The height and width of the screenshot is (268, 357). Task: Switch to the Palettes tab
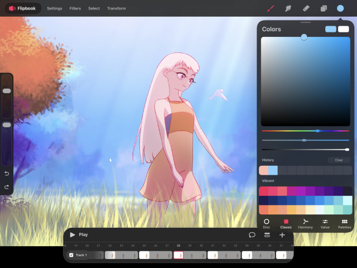pyautogui.click(x=344, y=224)
